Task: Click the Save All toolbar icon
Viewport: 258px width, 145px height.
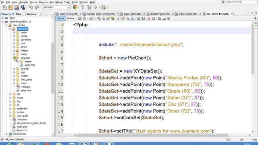Action: [x=23, y=7]
